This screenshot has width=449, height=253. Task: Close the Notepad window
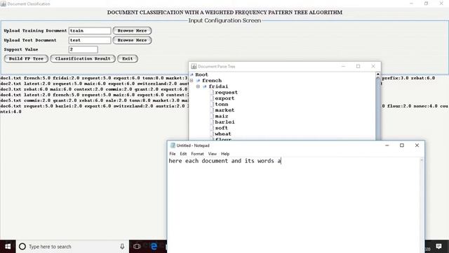[x=417, y=145]
